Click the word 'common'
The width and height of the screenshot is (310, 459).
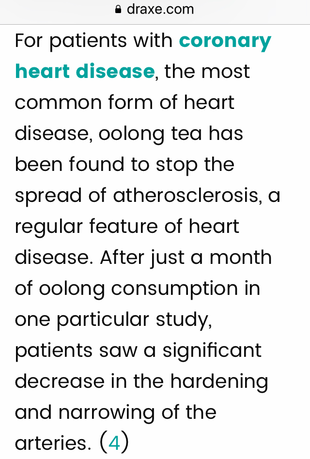point(58,103)
